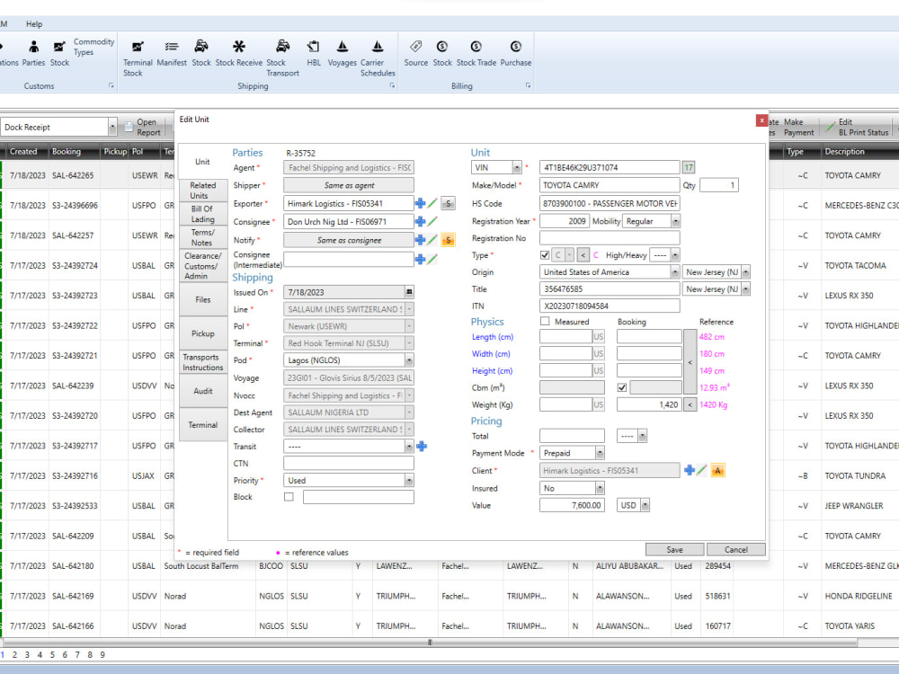The image size is (899, 674).
Task: Open HBL tool in ribbon
Action: click(314, 53)
